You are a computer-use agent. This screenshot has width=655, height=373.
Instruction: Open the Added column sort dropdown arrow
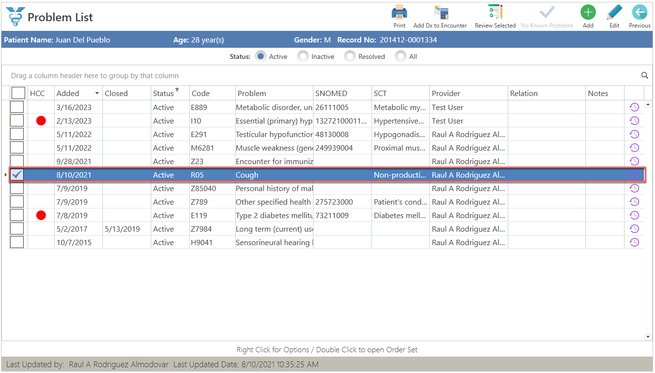tap(97, 93)
